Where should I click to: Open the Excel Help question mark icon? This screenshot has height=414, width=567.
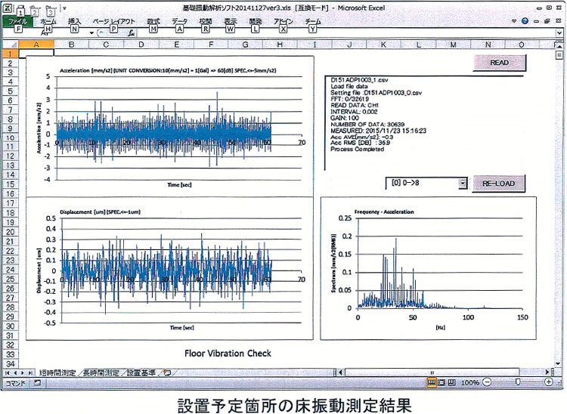coord(524,23)
